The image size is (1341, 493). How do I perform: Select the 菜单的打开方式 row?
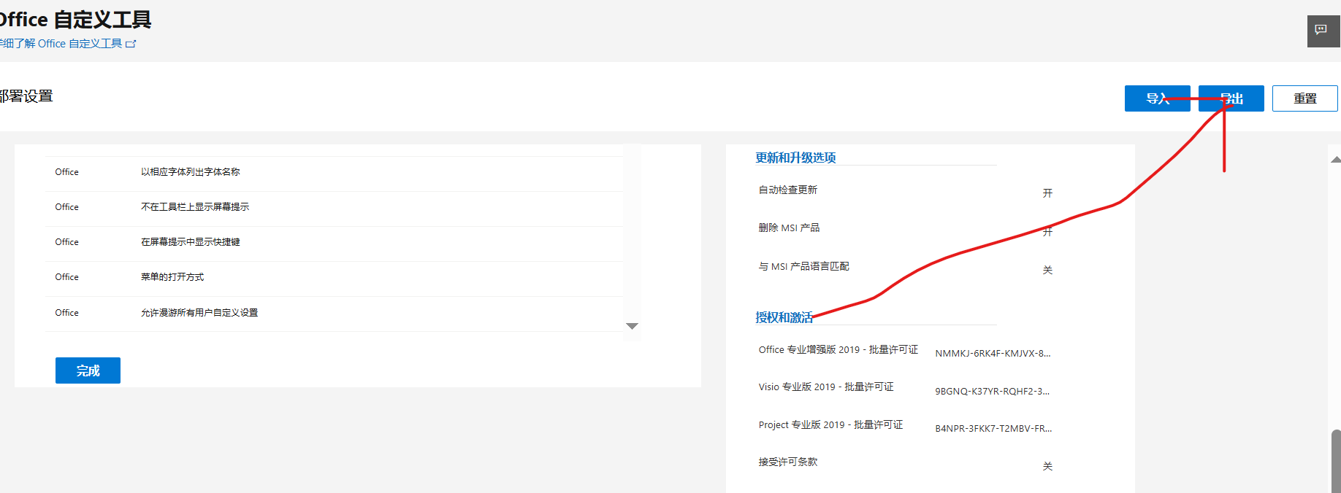pyautogui.click(x=335, y=278)
